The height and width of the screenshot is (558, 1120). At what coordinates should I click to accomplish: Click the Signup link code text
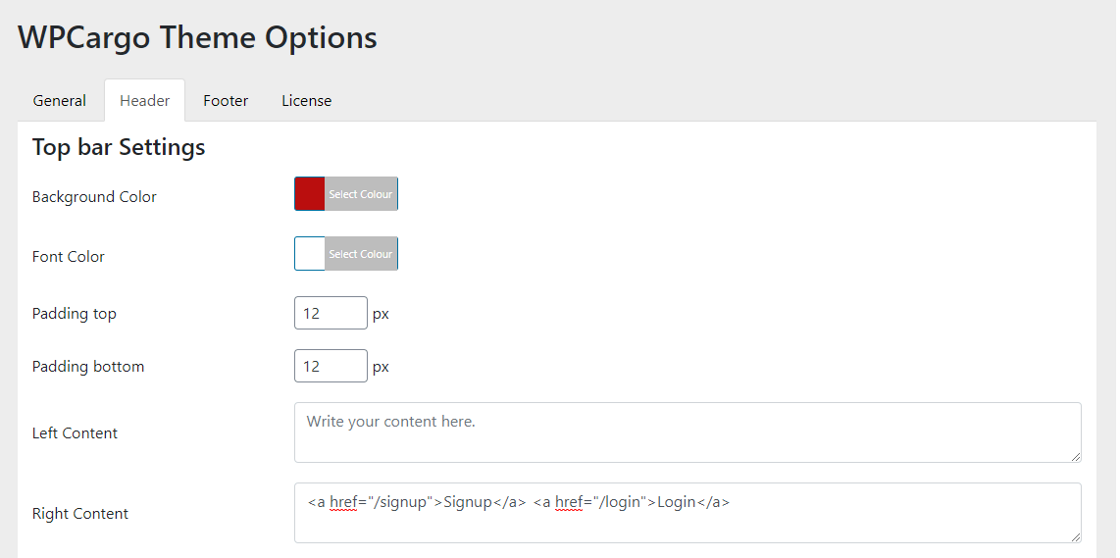pyautogui.click(x=417, y=502)
